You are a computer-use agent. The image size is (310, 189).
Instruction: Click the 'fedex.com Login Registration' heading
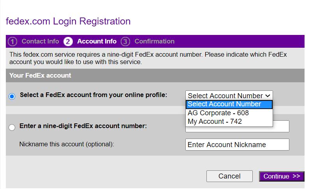68,21
